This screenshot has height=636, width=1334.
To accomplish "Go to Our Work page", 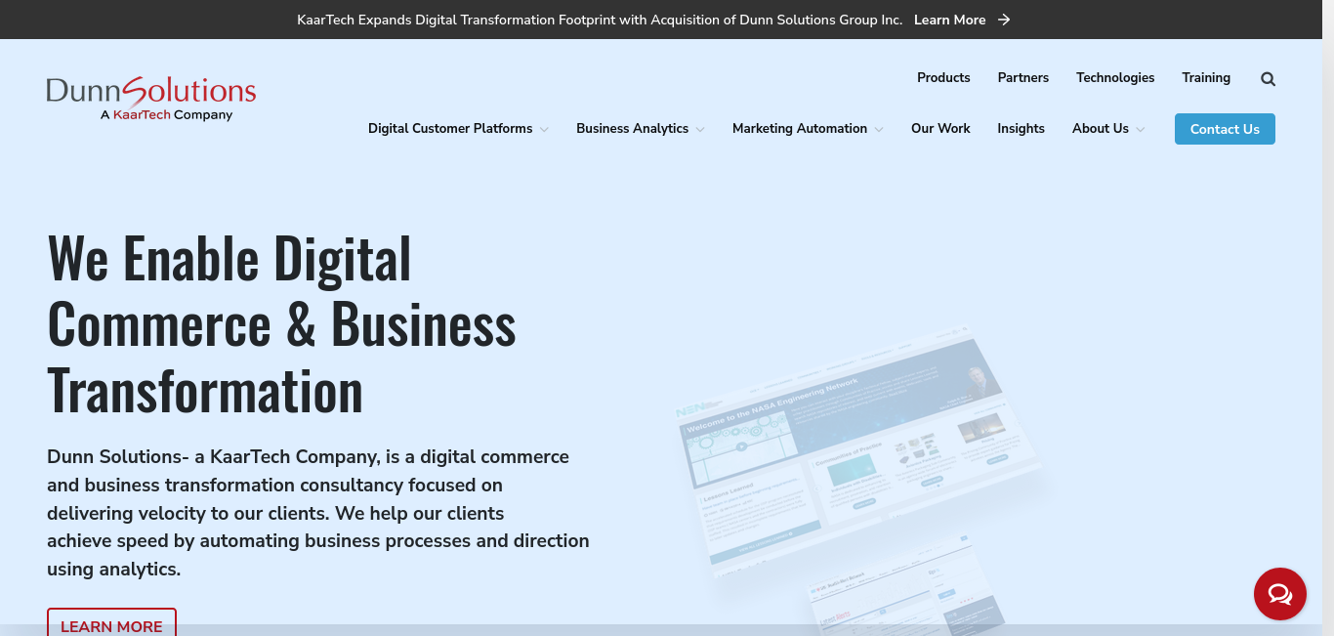I will click(x=940, y=129).
